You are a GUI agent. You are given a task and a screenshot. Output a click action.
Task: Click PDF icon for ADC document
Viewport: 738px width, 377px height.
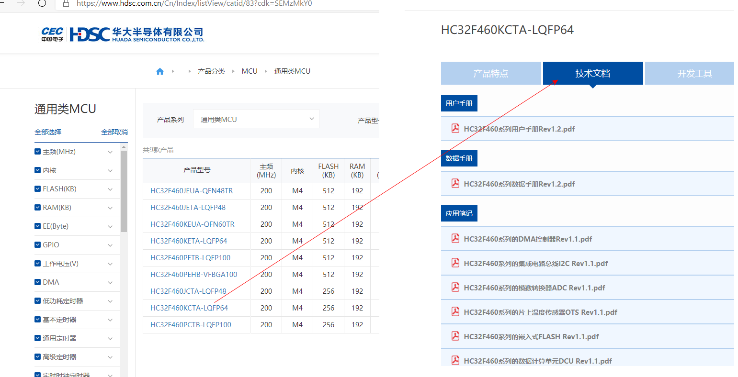455,287
